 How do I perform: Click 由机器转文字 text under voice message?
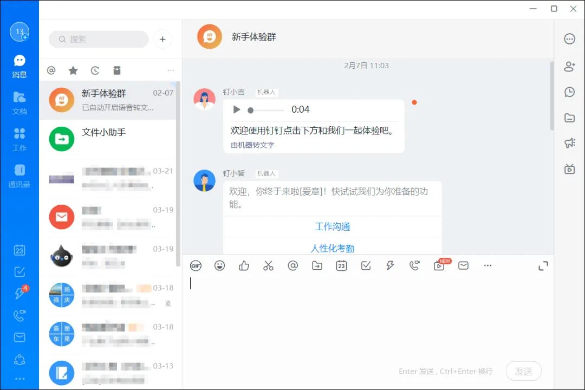252,145
